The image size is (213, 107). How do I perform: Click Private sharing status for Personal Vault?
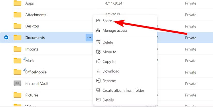pyautogui.click(x=191, y=84)
